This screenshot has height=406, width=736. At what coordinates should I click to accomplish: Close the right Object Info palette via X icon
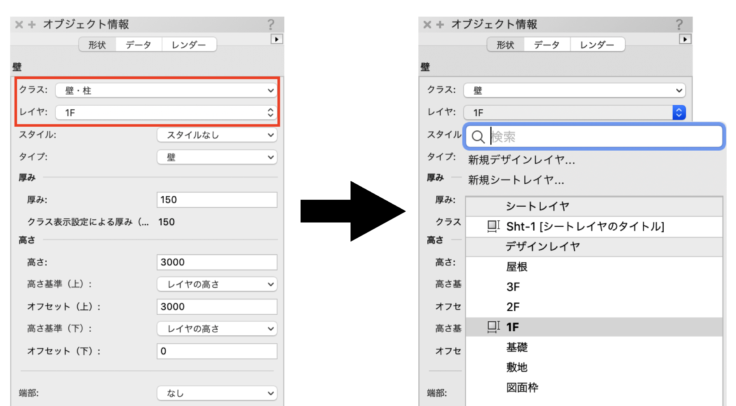click(x=427, y=25)
